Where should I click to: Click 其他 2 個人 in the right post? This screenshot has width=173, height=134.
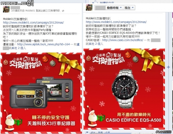pyautogui.click(x=94, y=44)
